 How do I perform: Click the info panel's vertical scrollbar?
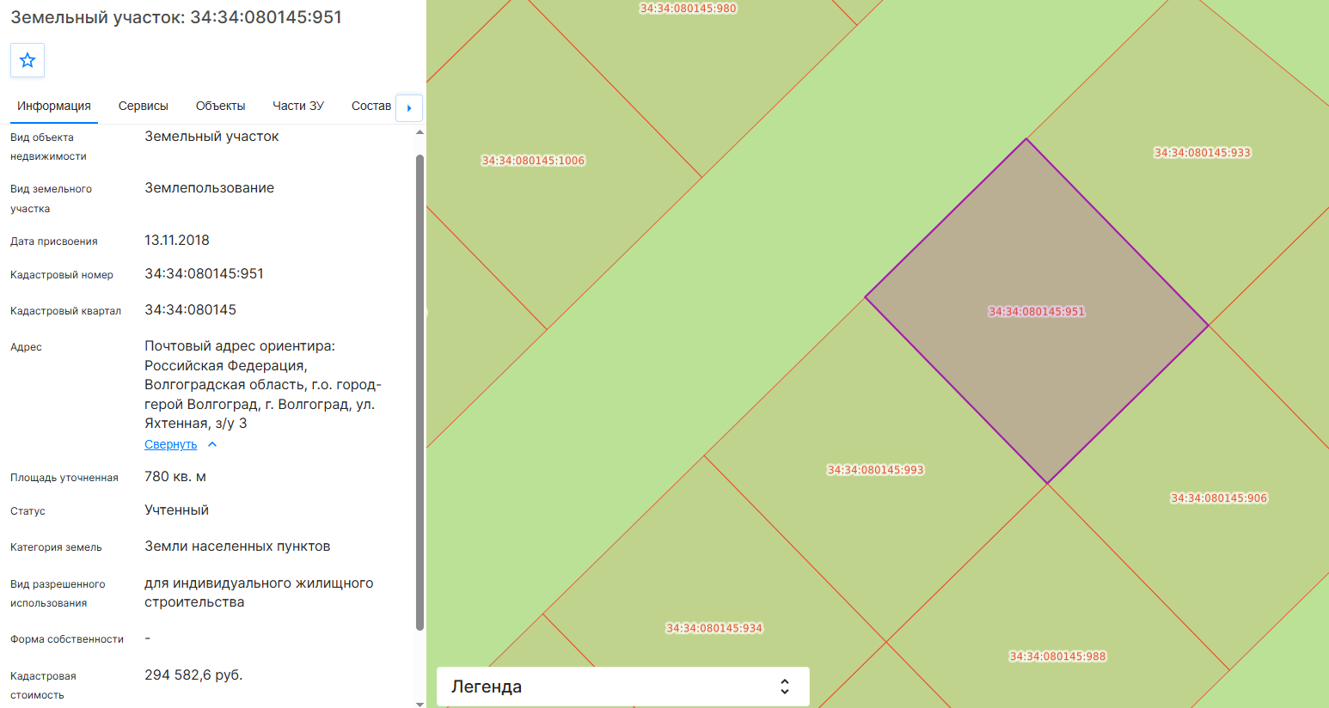point(420,392)
